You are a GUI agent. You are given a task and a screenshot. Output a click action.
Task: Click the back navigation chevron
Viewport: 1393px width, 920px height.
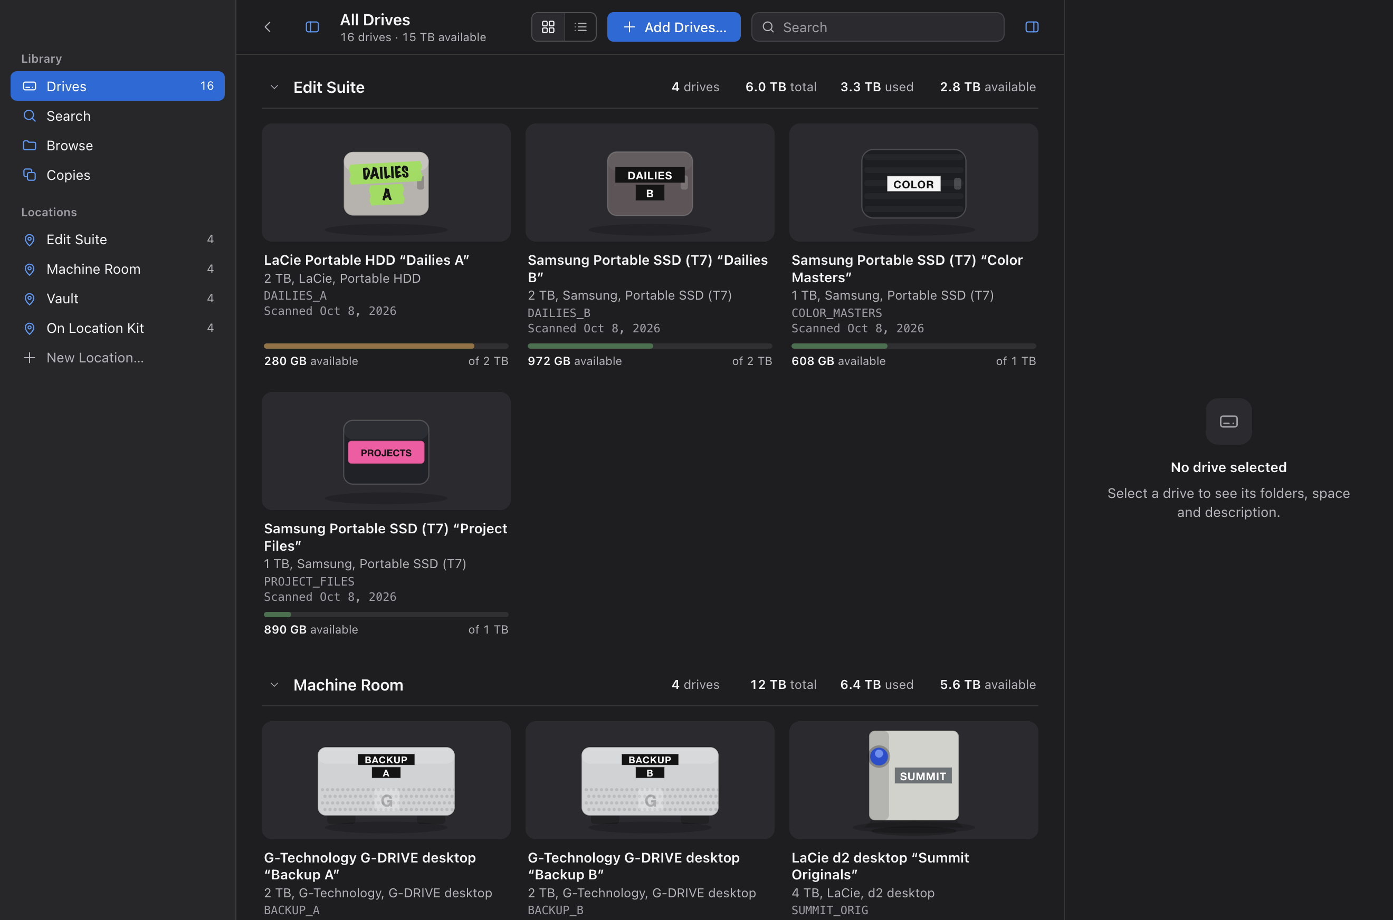(x=268, y=27)
